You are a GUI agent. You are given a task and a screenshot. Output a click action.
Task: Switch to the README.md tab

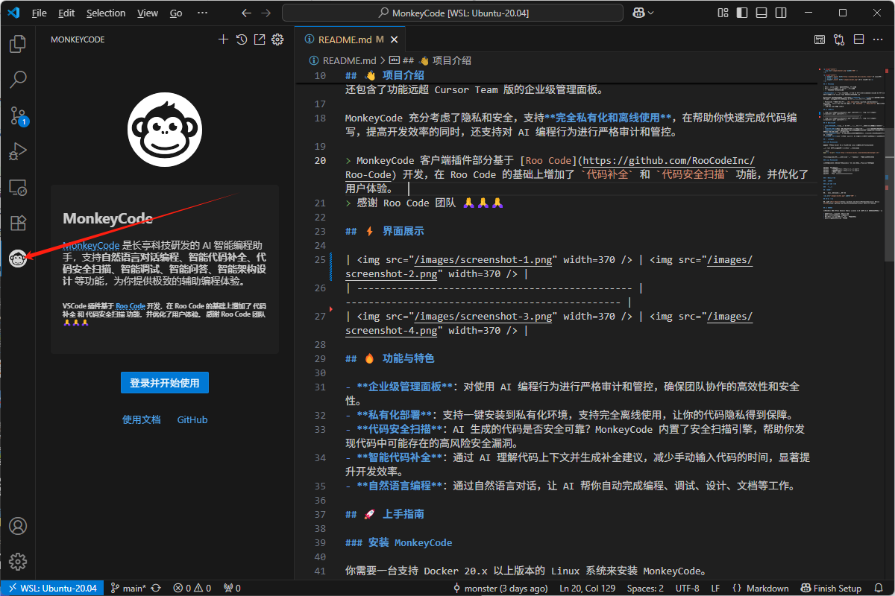[x=345, y=39]
